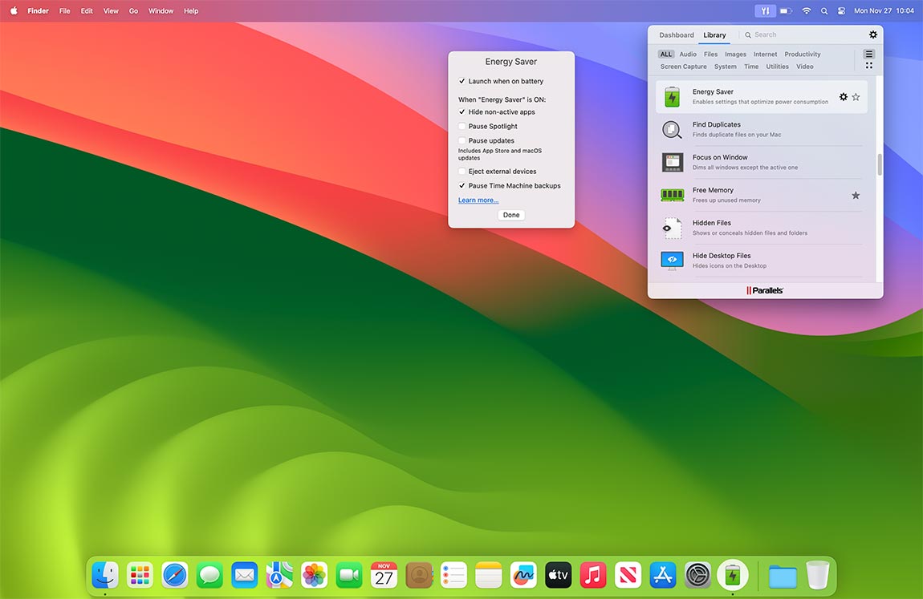The width and height of the screenshot is (923, 599).
Task: Click the Done button
Action: click(511, 215)
